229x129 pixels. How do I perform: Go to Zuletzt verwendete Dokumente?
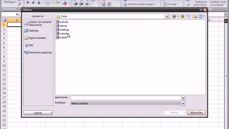tap(38, 23)
